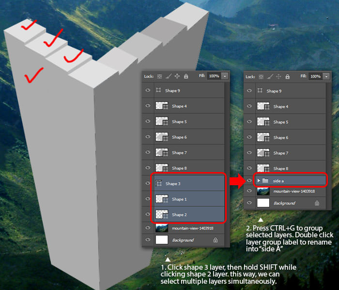Click "Shape 6" layer name in right panel
Viewport: 339px width, 290px height.
coord(280,137)
